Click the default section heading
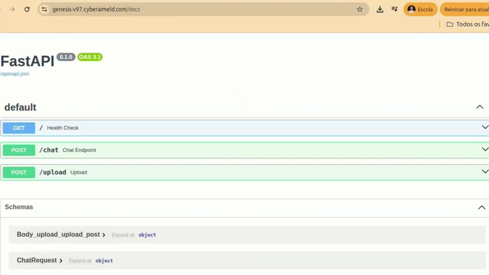Screen dimensions: 489x275 (x=20, y=107)
